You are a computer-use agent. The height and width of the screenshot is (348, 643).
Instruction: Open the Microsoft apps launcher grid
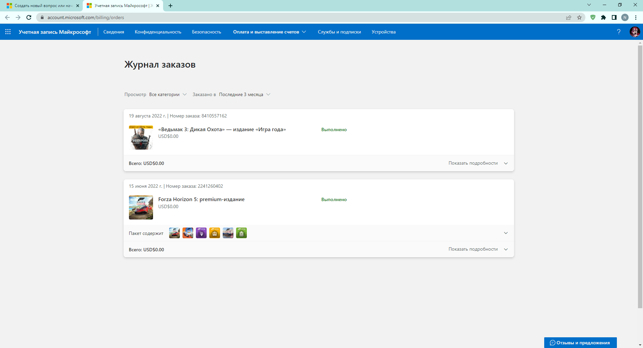8,32
